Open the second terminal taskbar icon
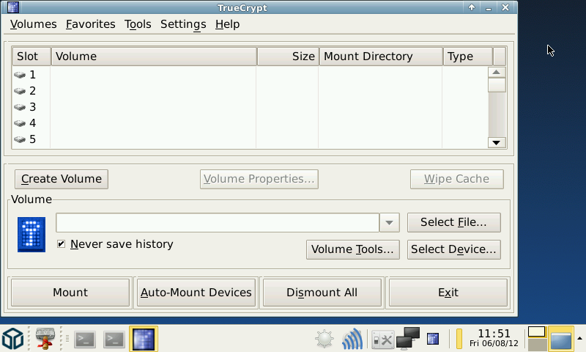This screenshot has height=352, width=586. tap(114, 340)
